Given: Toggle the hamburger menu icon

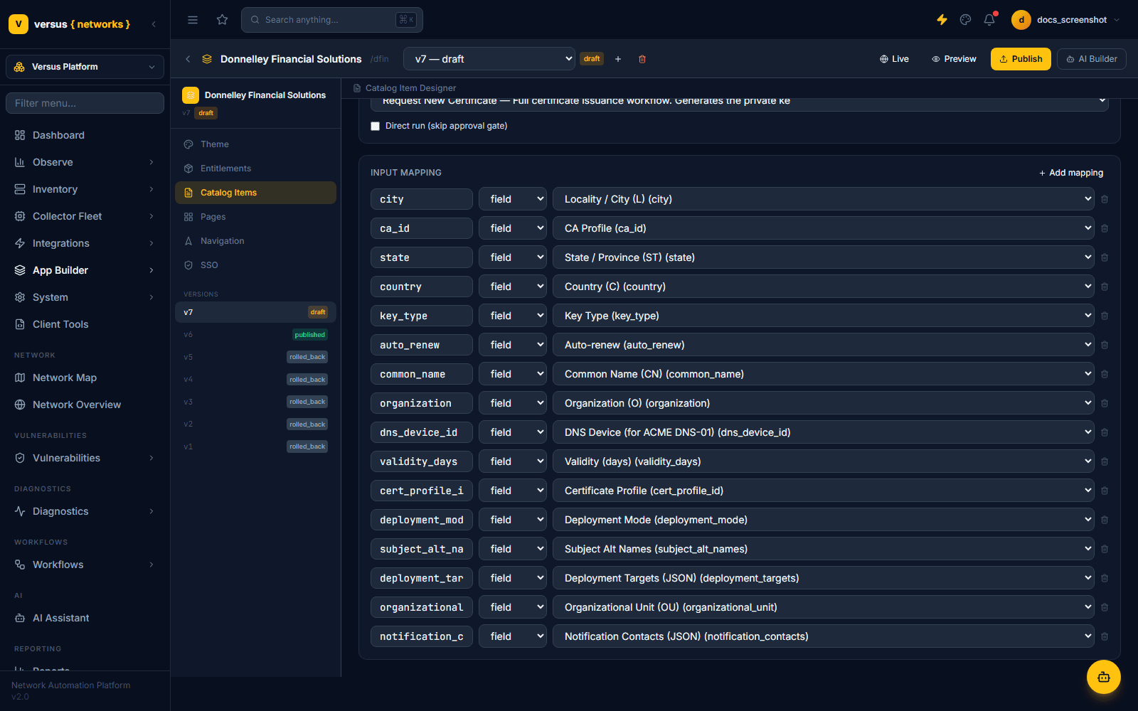Looking at the screenshot, I should pos(193,20).
